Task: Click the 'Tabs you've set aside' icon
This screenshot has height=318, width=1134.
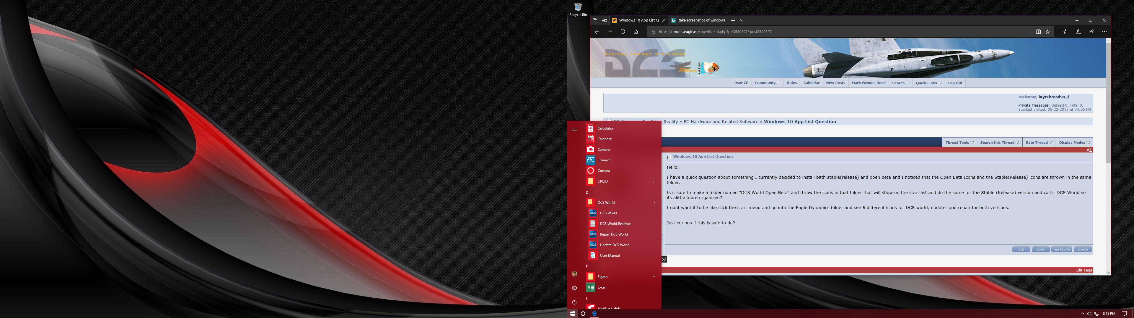Action: (x=595, y=20)
